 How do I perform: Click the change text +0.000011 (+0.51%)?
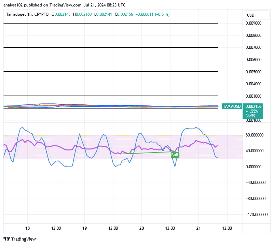153,14
